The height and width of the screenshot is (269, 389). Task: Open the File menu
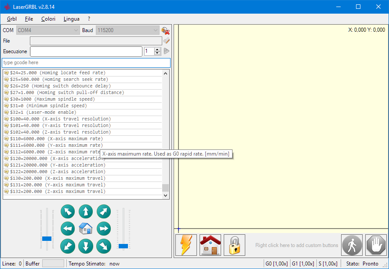click(29, 19)
